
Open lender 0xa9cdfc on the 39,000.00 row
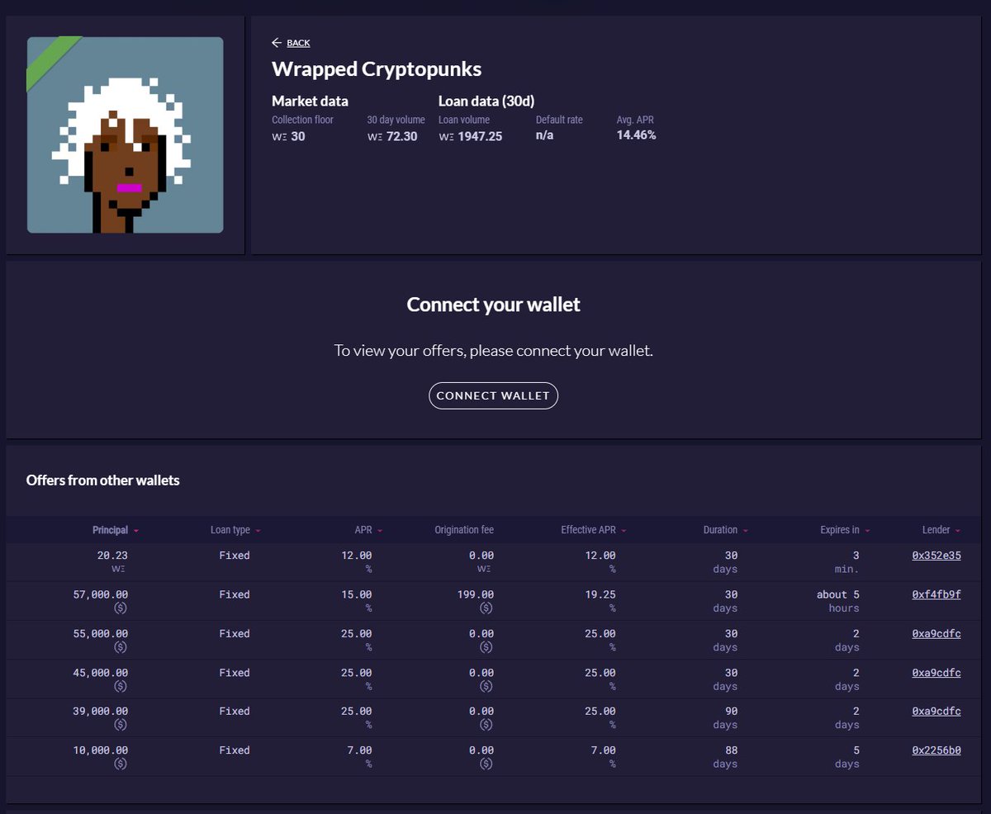tap(936, 711)
